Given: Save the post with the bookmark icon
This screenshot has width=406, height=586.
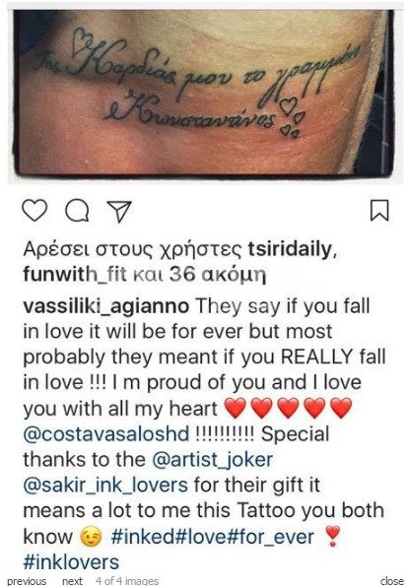Looking at the screenshot, I should pos(379,211).
